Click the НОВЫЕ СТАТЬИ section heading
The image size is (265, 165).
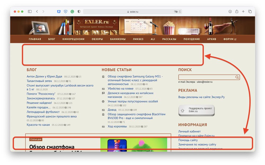[x=117, y=70]
